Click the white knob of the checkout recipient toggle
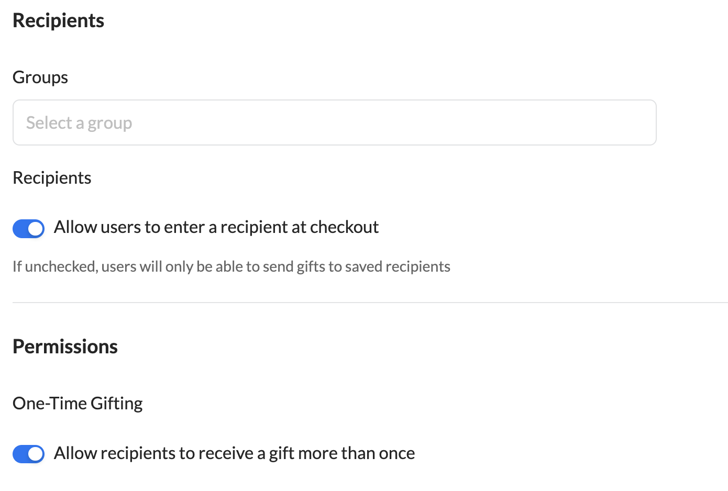Image resolution: width=728 pixels, height=491 pixels. tap(36, 229)
